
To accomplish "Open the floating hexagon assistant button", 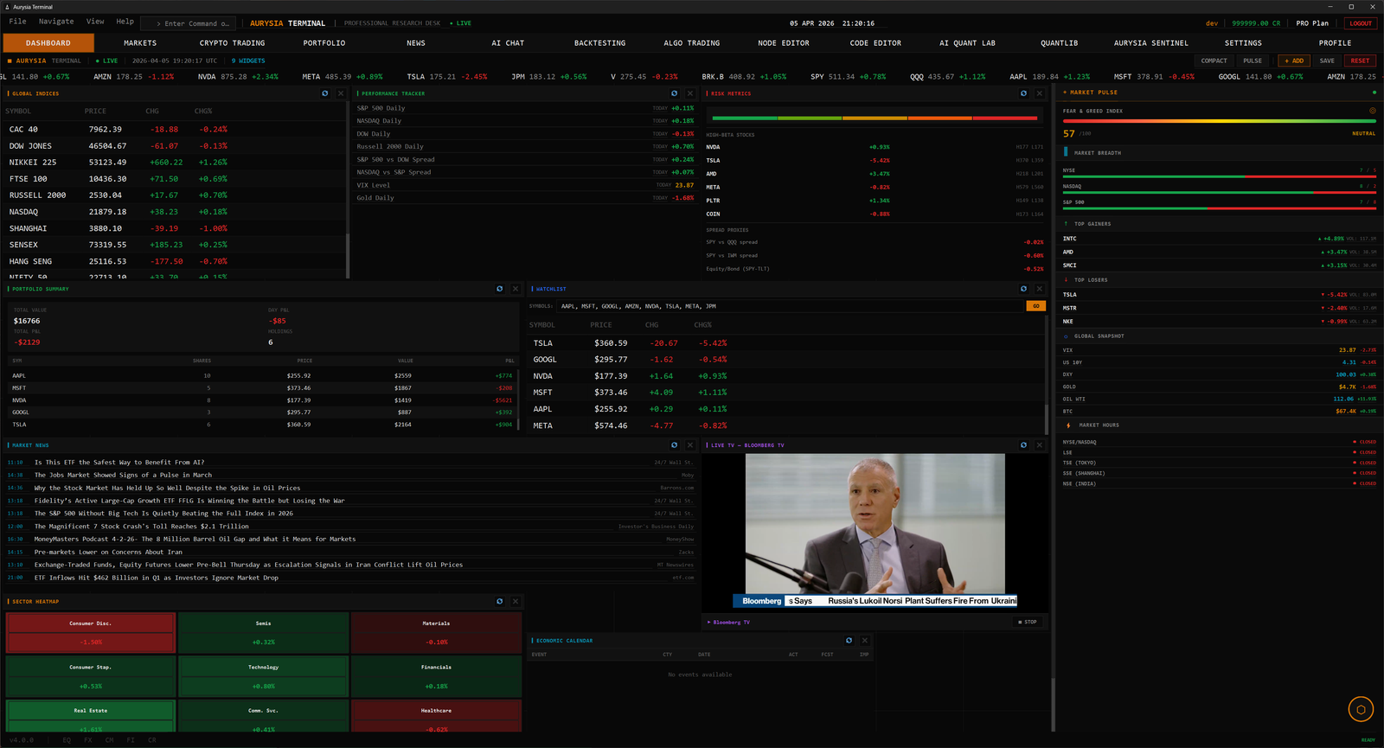I will tap(1361, 709).
